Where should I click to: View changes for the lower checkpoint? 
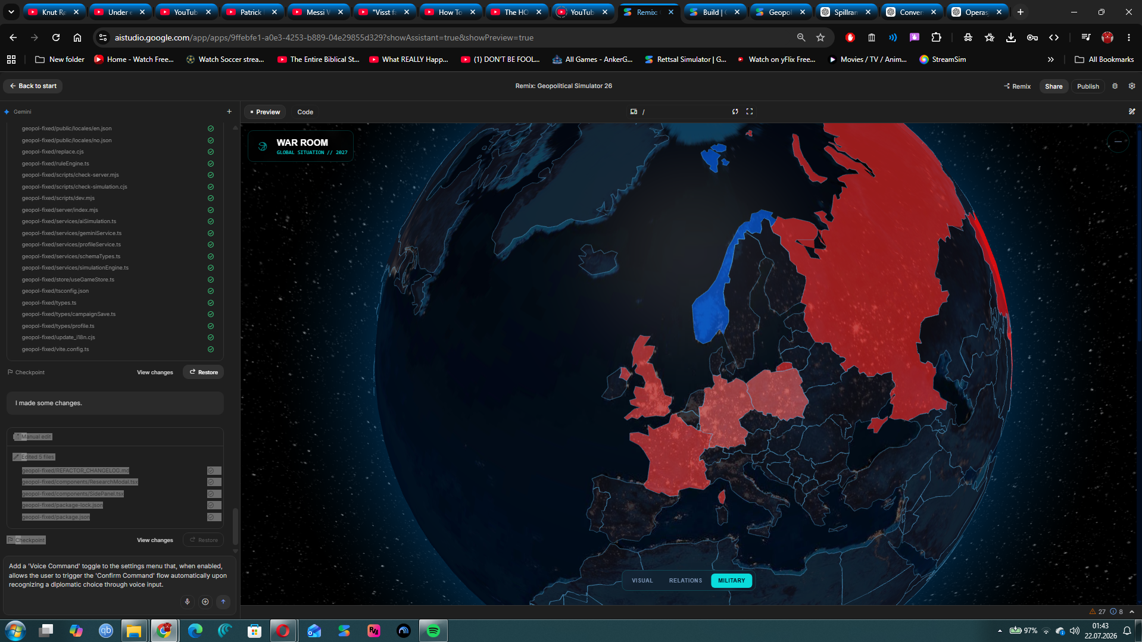pyautogui.click(x=155, y=540)
